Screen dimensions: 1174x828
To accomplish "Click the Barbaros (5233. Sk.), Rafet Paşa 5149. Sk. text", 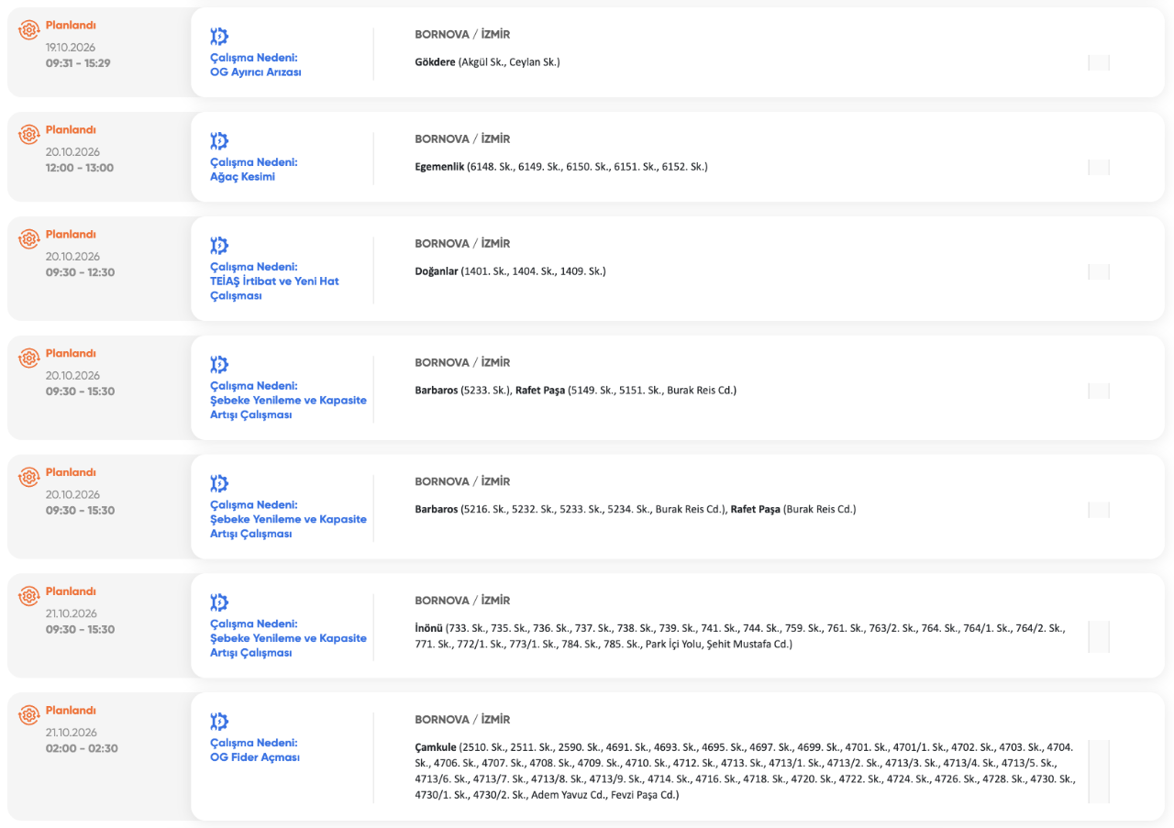I will coord(576,390).
